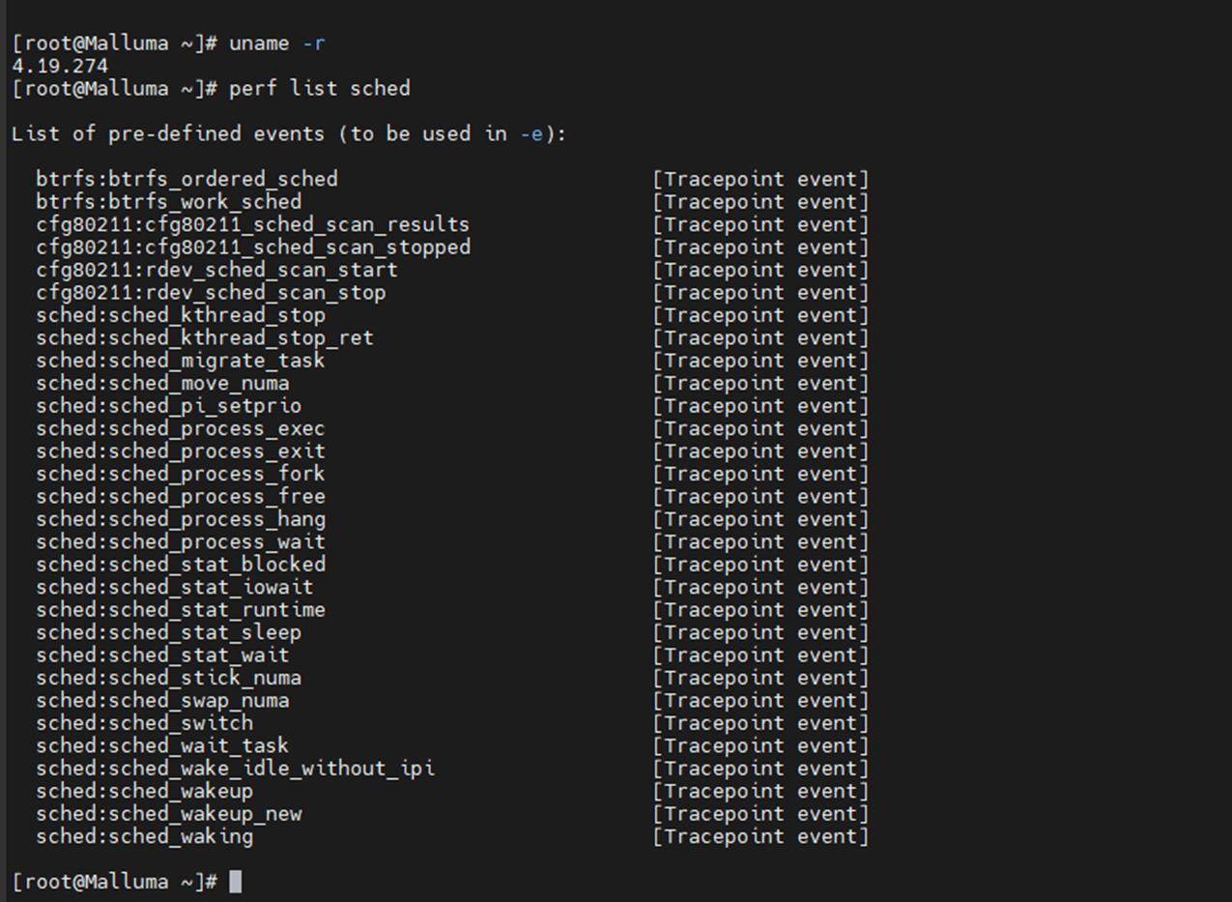
Task: Click Tracepoint event label beside sched_switch
Action: pos(760,723)
